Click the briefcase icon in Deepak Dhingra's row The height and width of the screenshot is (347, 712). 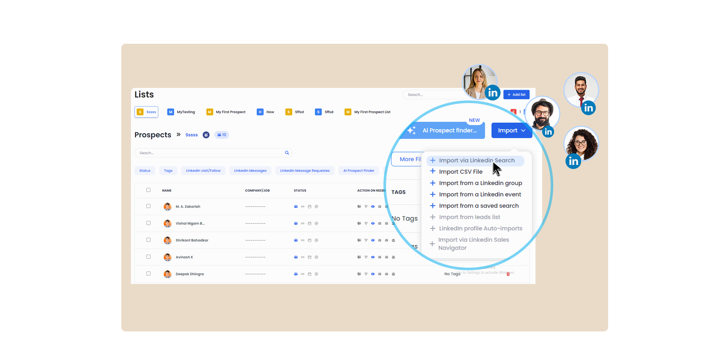click(x=393, y=274)
